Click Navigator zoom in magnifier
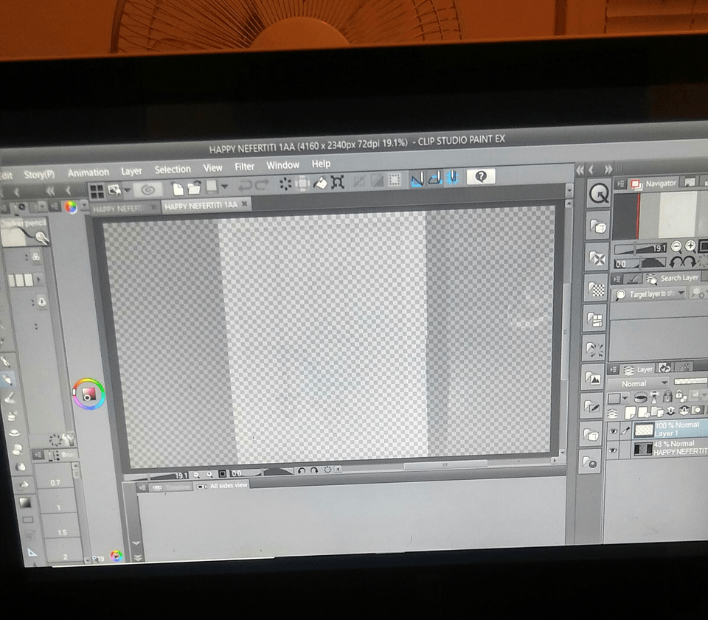 click(690, 246)
